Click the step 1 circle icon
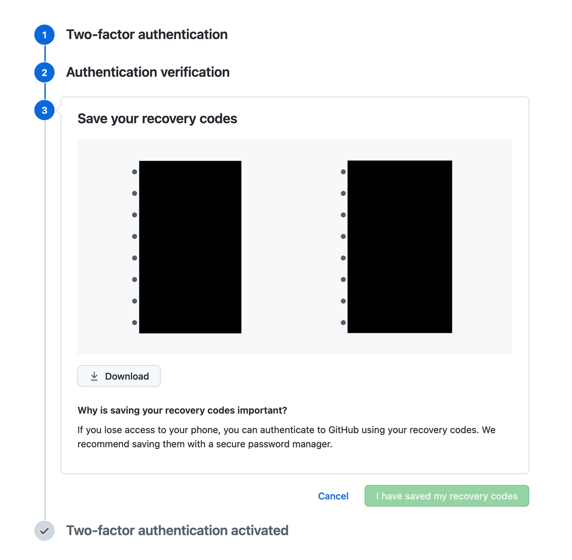Image resolution: width=572 pixels, height=560 pixels. (44, 35)
